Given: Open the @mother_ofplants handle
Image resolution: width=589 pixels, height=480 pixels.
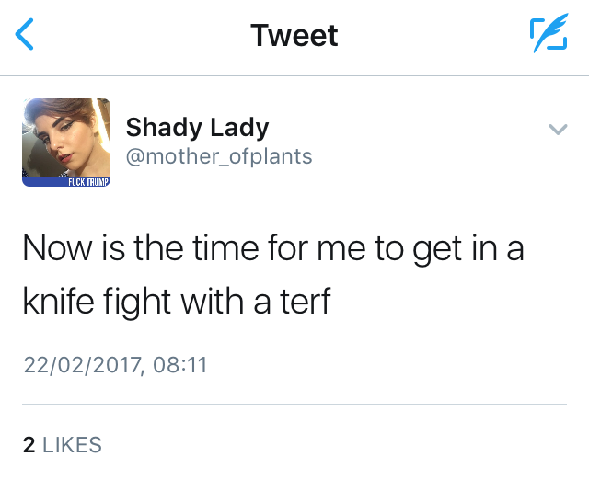Looking at the screenshot, I should [219, 156].
